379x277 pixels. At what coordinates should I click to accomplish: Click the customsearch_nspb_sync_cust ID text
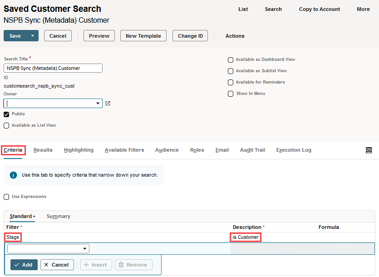click(x=39, y=86)
